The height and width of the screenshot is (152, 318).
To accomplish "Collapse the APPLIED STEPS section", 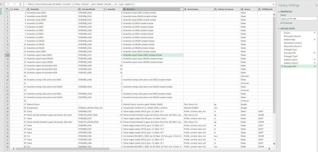I will 279,28.
